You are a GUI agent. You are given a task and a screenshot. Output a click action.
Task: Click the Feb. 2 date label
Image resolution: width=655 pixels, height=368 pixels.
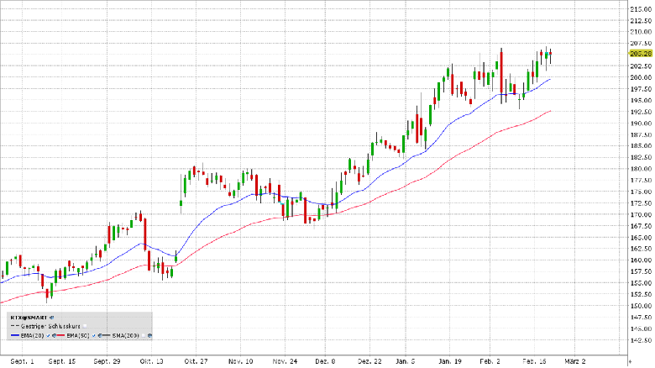(x=490, y=361)
